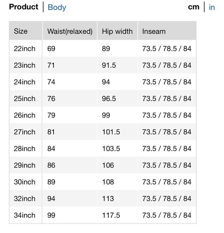
Task: Select the 26inch size cell
Action: point(24,115)
